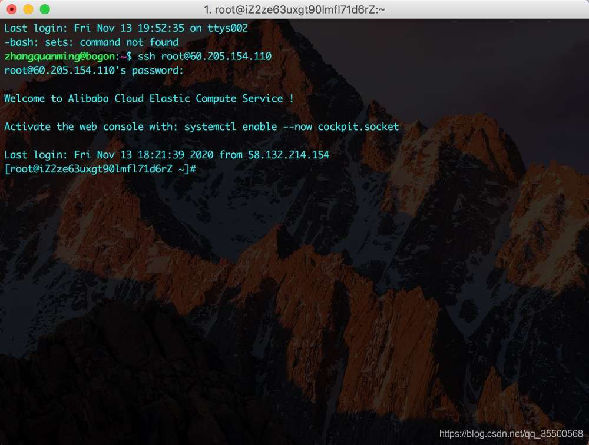Click the '-bash: sets: command not found' line

tap(91, 42)
